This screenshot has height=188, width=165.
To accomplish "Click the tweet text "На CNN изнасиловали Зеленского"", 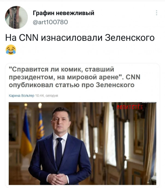I will pyautogui.click(x=80, y=38).
